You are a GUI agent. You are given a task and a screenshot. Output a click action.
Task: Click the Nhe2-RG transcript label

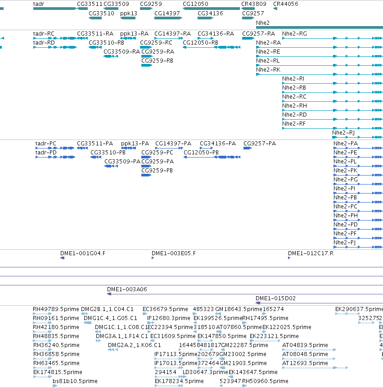(294, 34)
